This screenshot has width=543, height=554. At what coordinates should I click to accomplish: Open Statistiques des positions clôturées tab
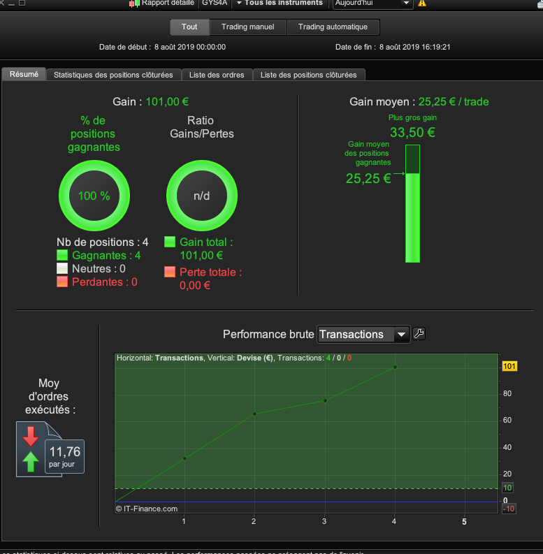coord(113,75)
